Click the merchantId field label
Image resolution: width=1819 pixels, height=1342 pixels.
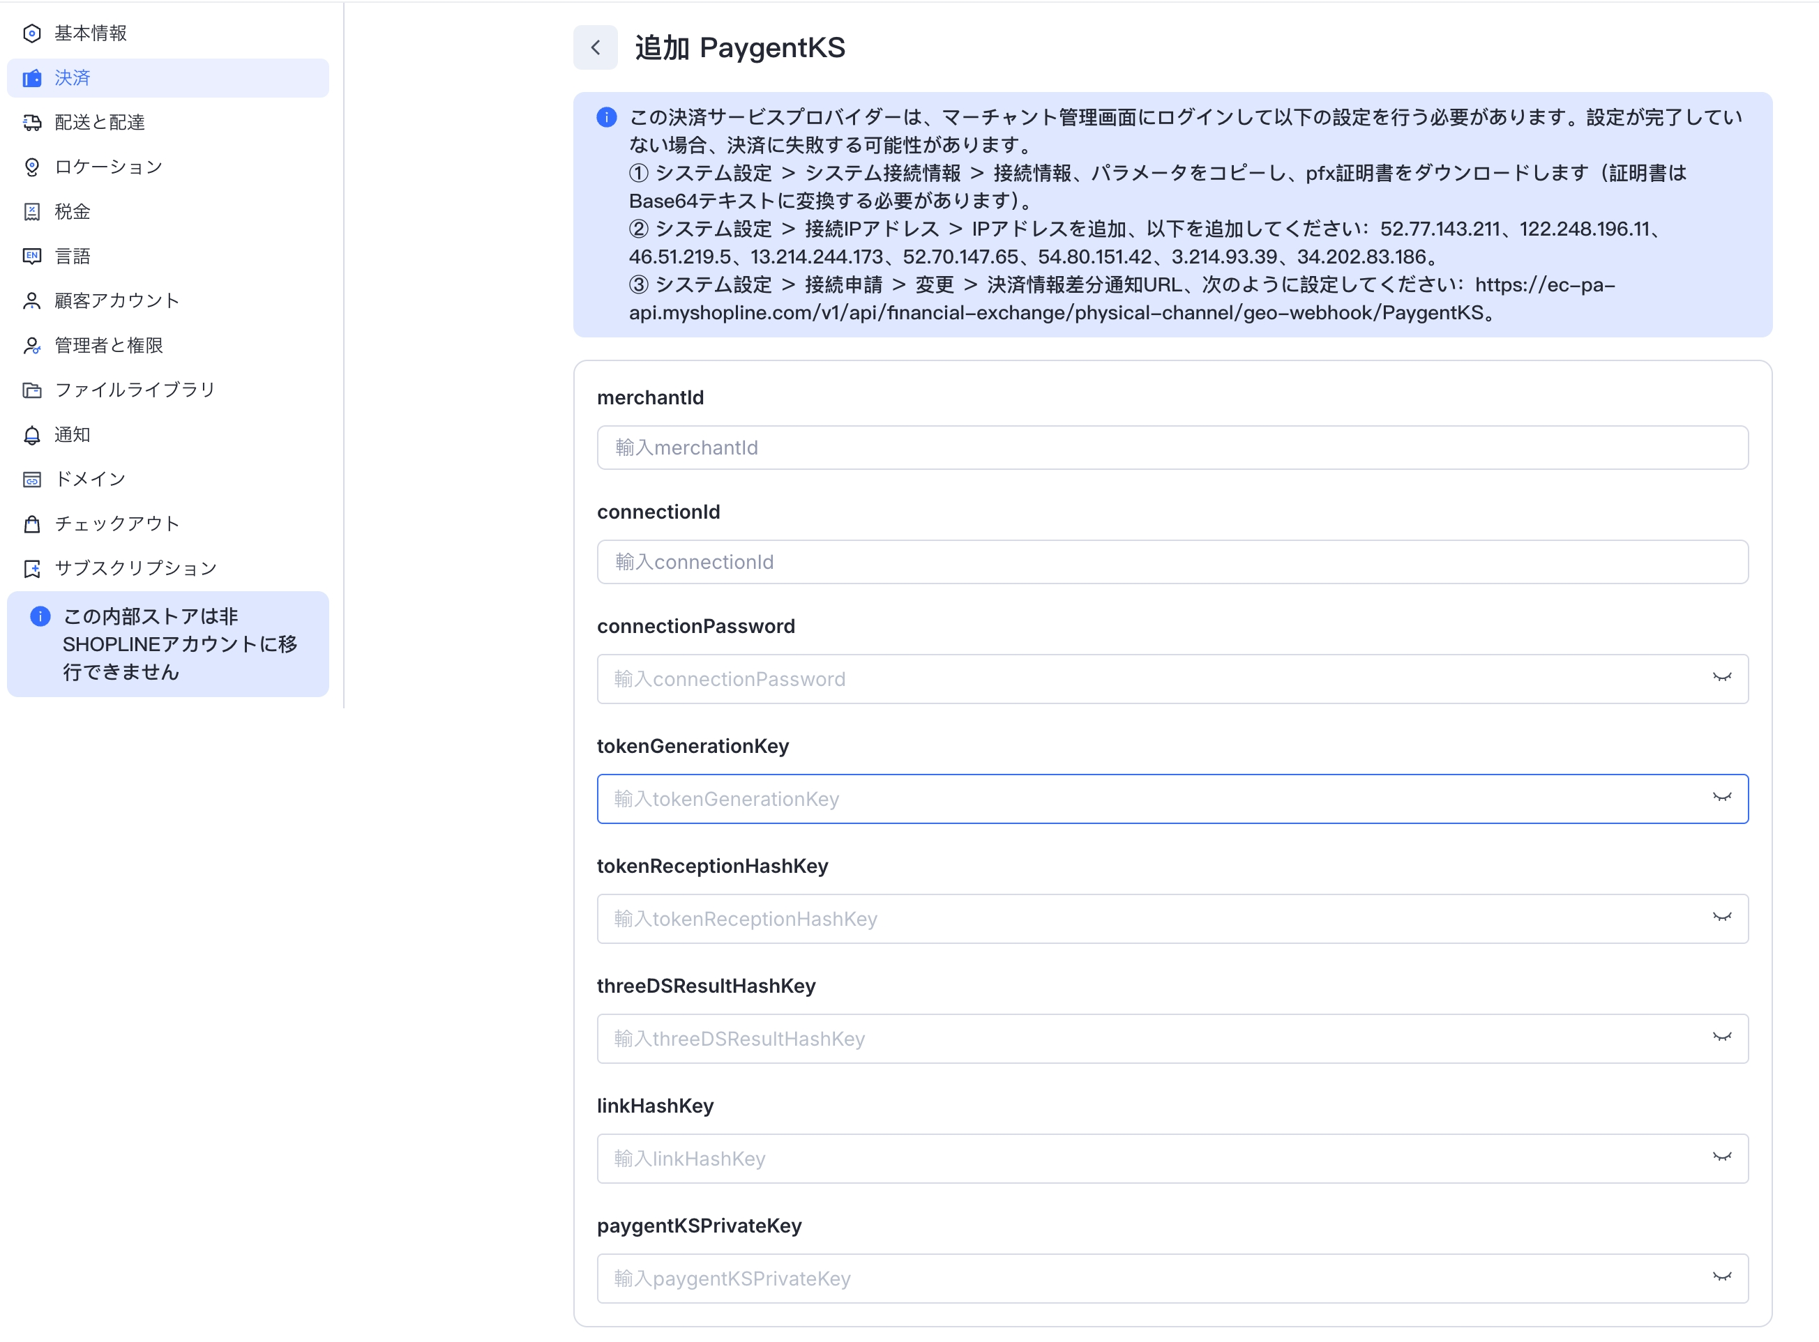click(650, 398)
